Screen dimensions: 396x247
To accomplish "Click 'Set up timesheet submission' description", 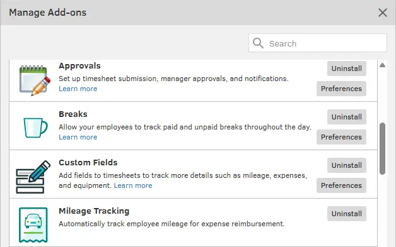I will coord(173,79).
